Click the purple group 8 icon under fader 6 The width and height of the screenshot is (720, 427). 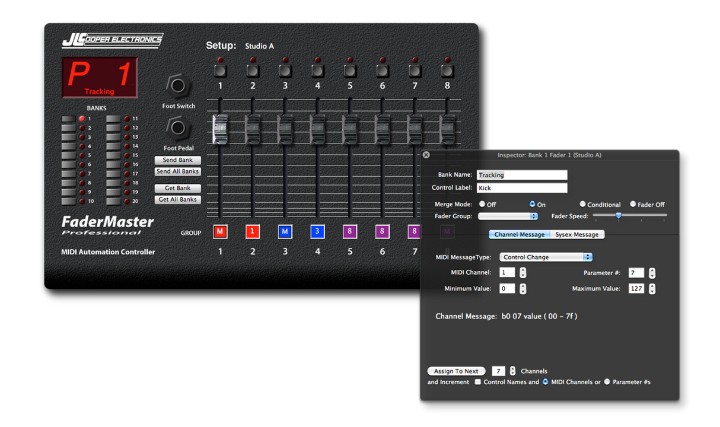(382, 231)
